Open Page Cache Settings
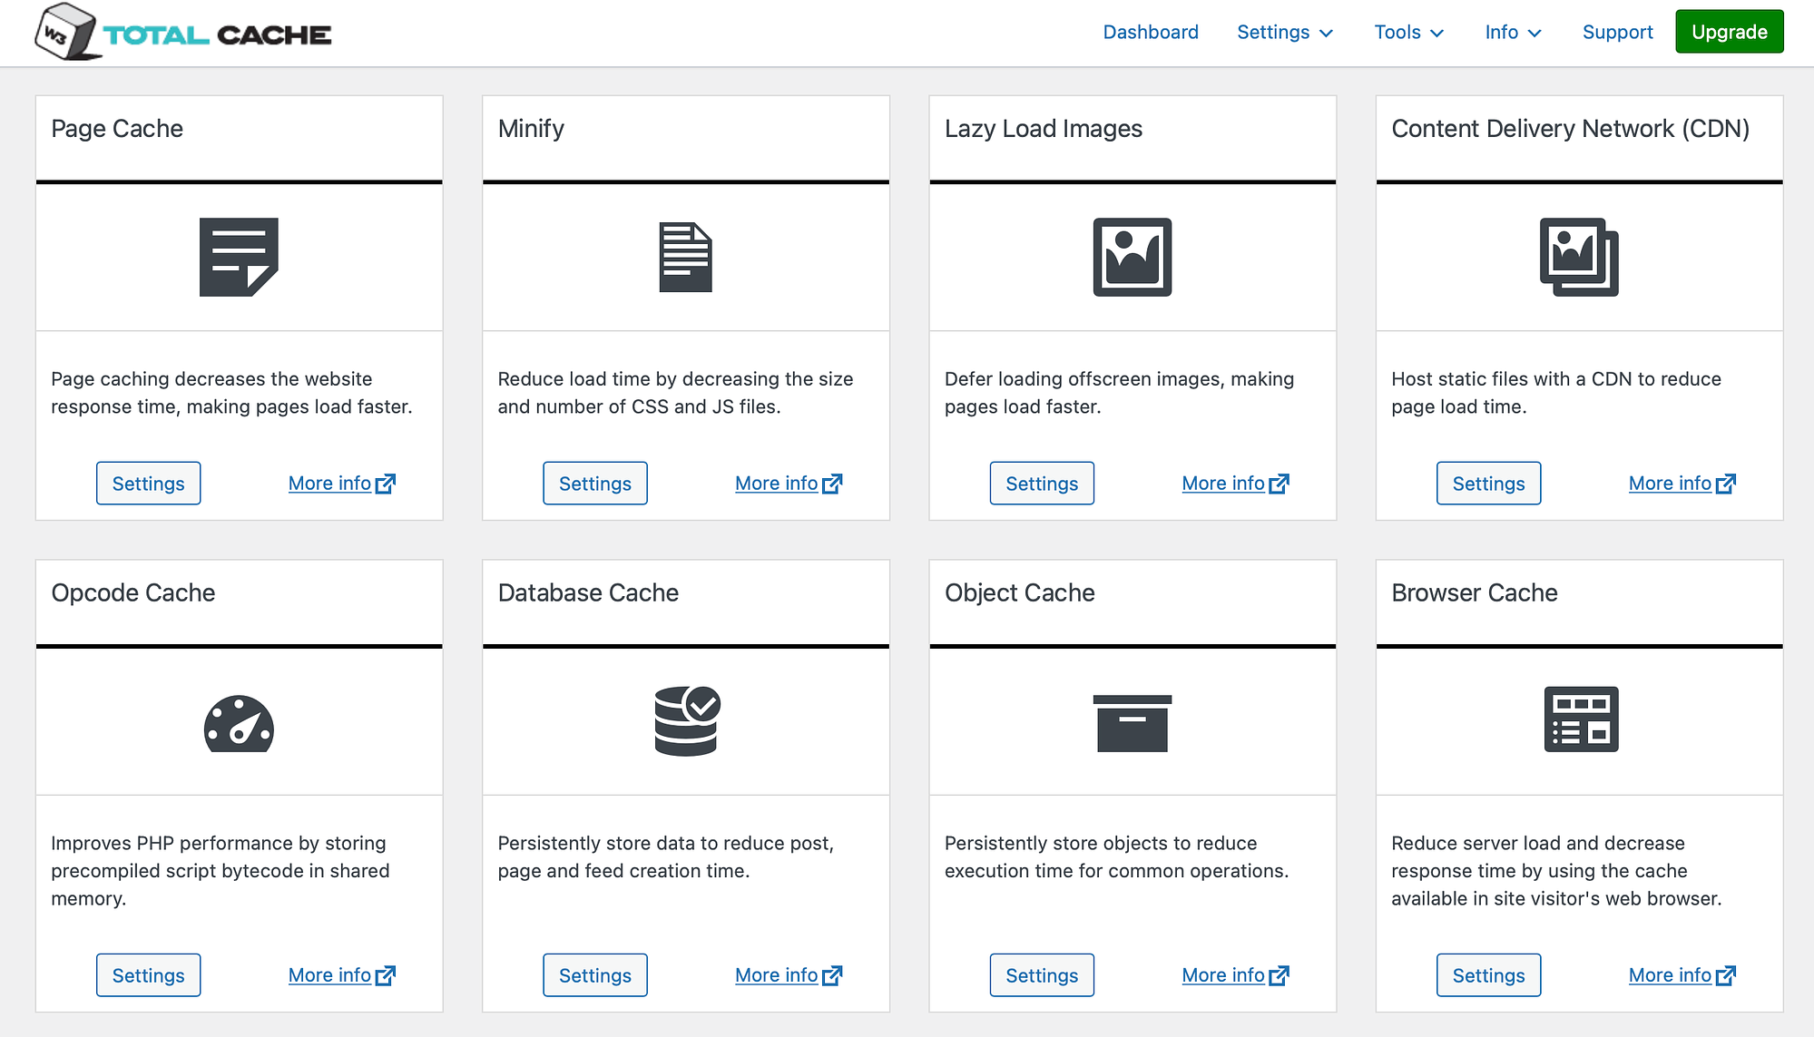The width and height of the screenshot is (1814, 1037). point(147,483)
